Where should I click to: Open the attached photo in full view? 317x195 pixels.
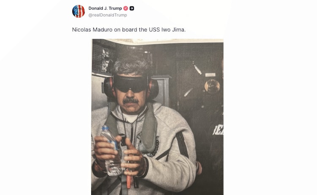pos(157,117)
